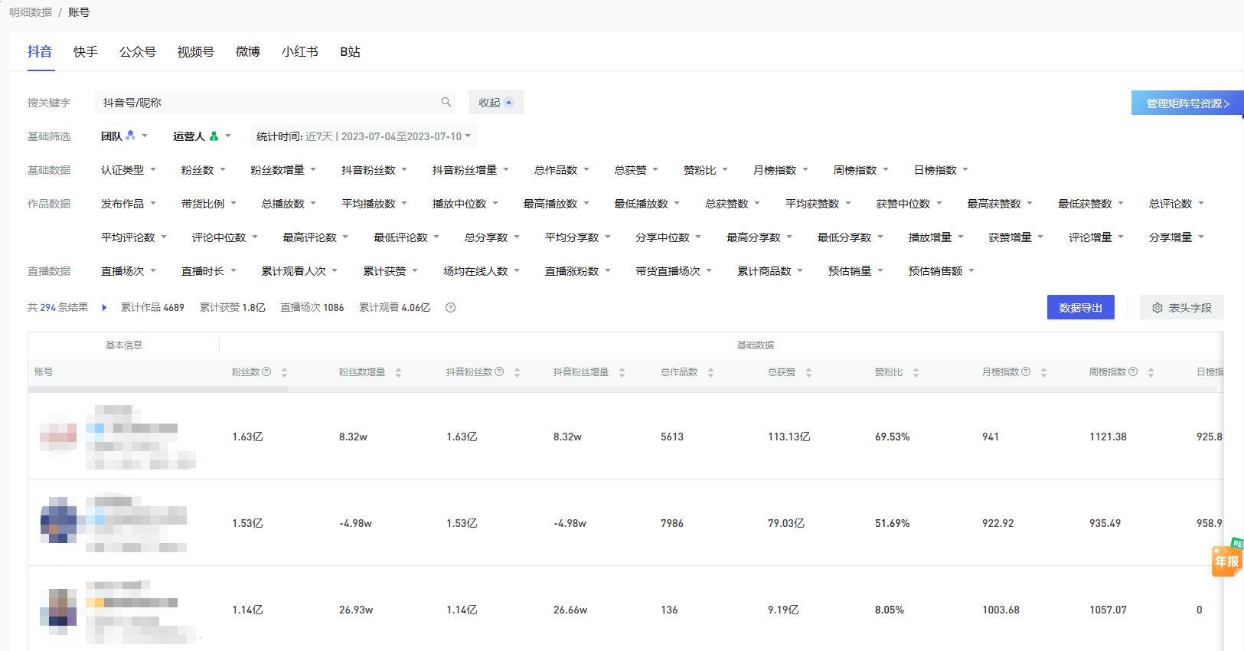This screenshot has width=1244, height=651.
Task: Click the 1003.68 月榜指数 cell
Action: click(1001, 610)
